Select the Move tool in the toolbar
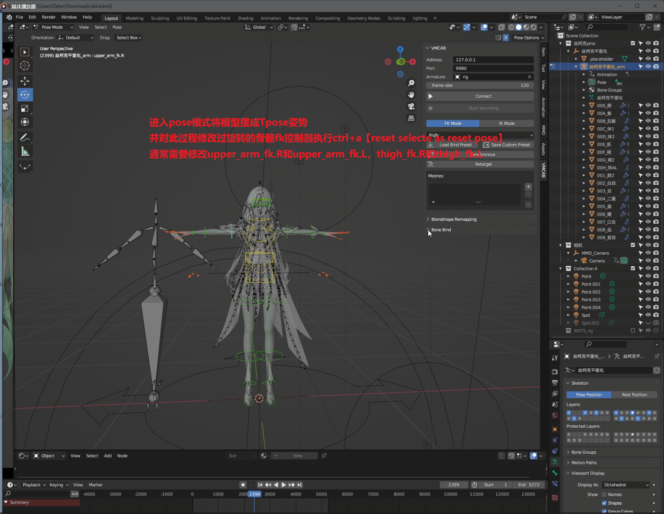The height and width of the screenshot is (514, 664). [25, 81]
